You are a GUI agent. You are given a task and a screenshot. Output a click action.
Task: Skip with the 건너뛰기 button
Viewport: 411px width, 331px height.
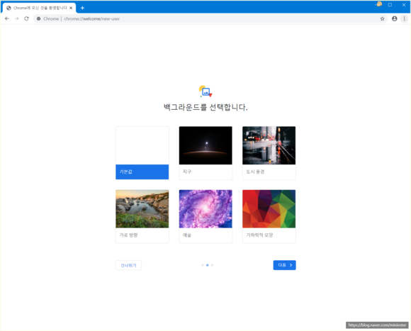128,265
